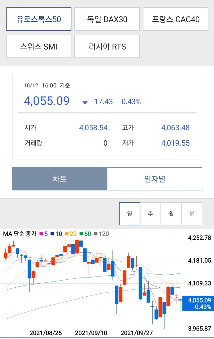Click the change value 17.43
214x339 pixels.
[104, 102]
